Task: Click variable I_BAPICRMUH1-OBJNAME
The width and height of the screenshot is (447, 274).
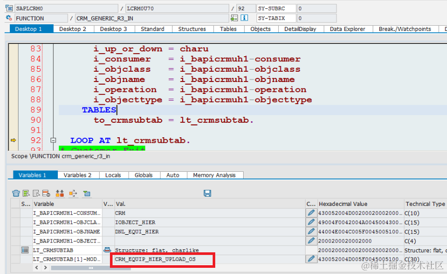Action: pyautogui.click(x=67, y=231)
